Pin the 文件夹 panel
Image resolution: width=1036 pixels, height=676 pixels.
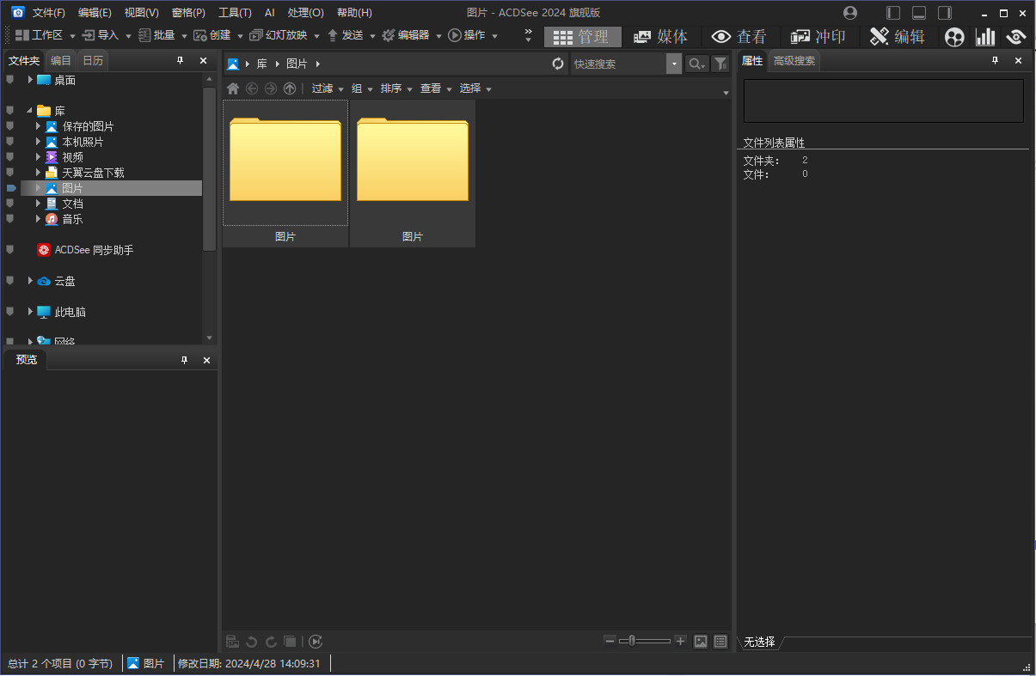181,60
